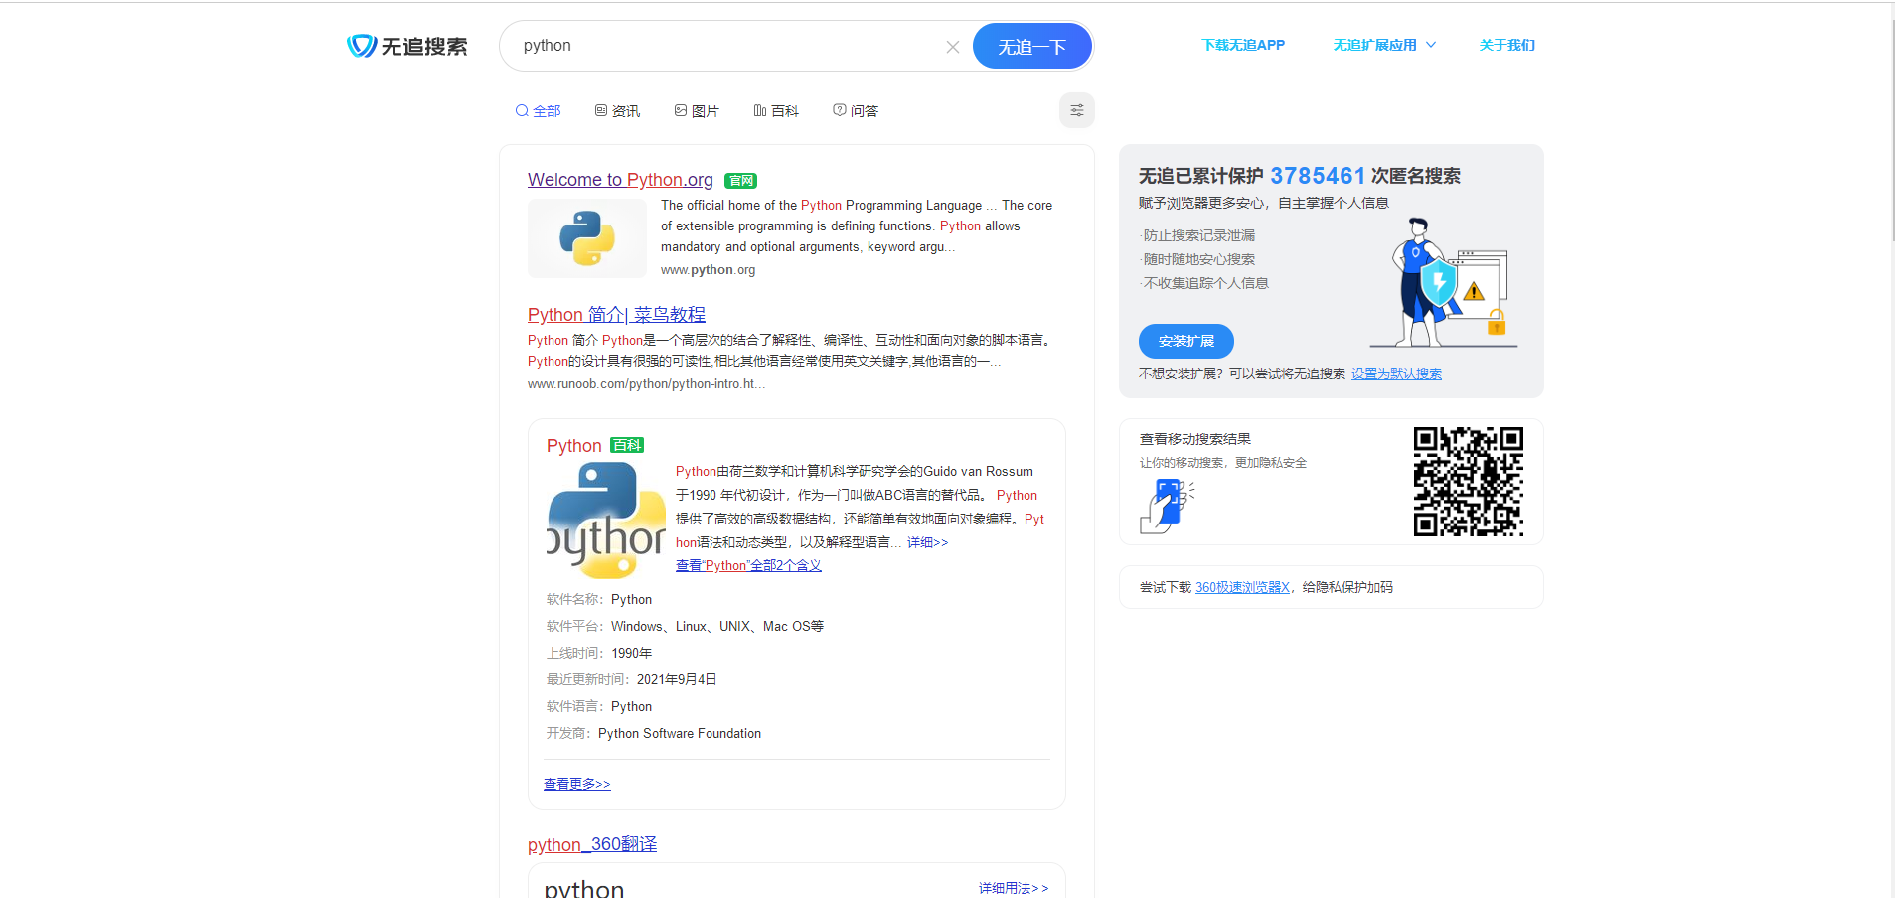Click the mobile search QR code
Image resolution: width=1895 pixels, height=898 pixels.
tap(1468, 482)
